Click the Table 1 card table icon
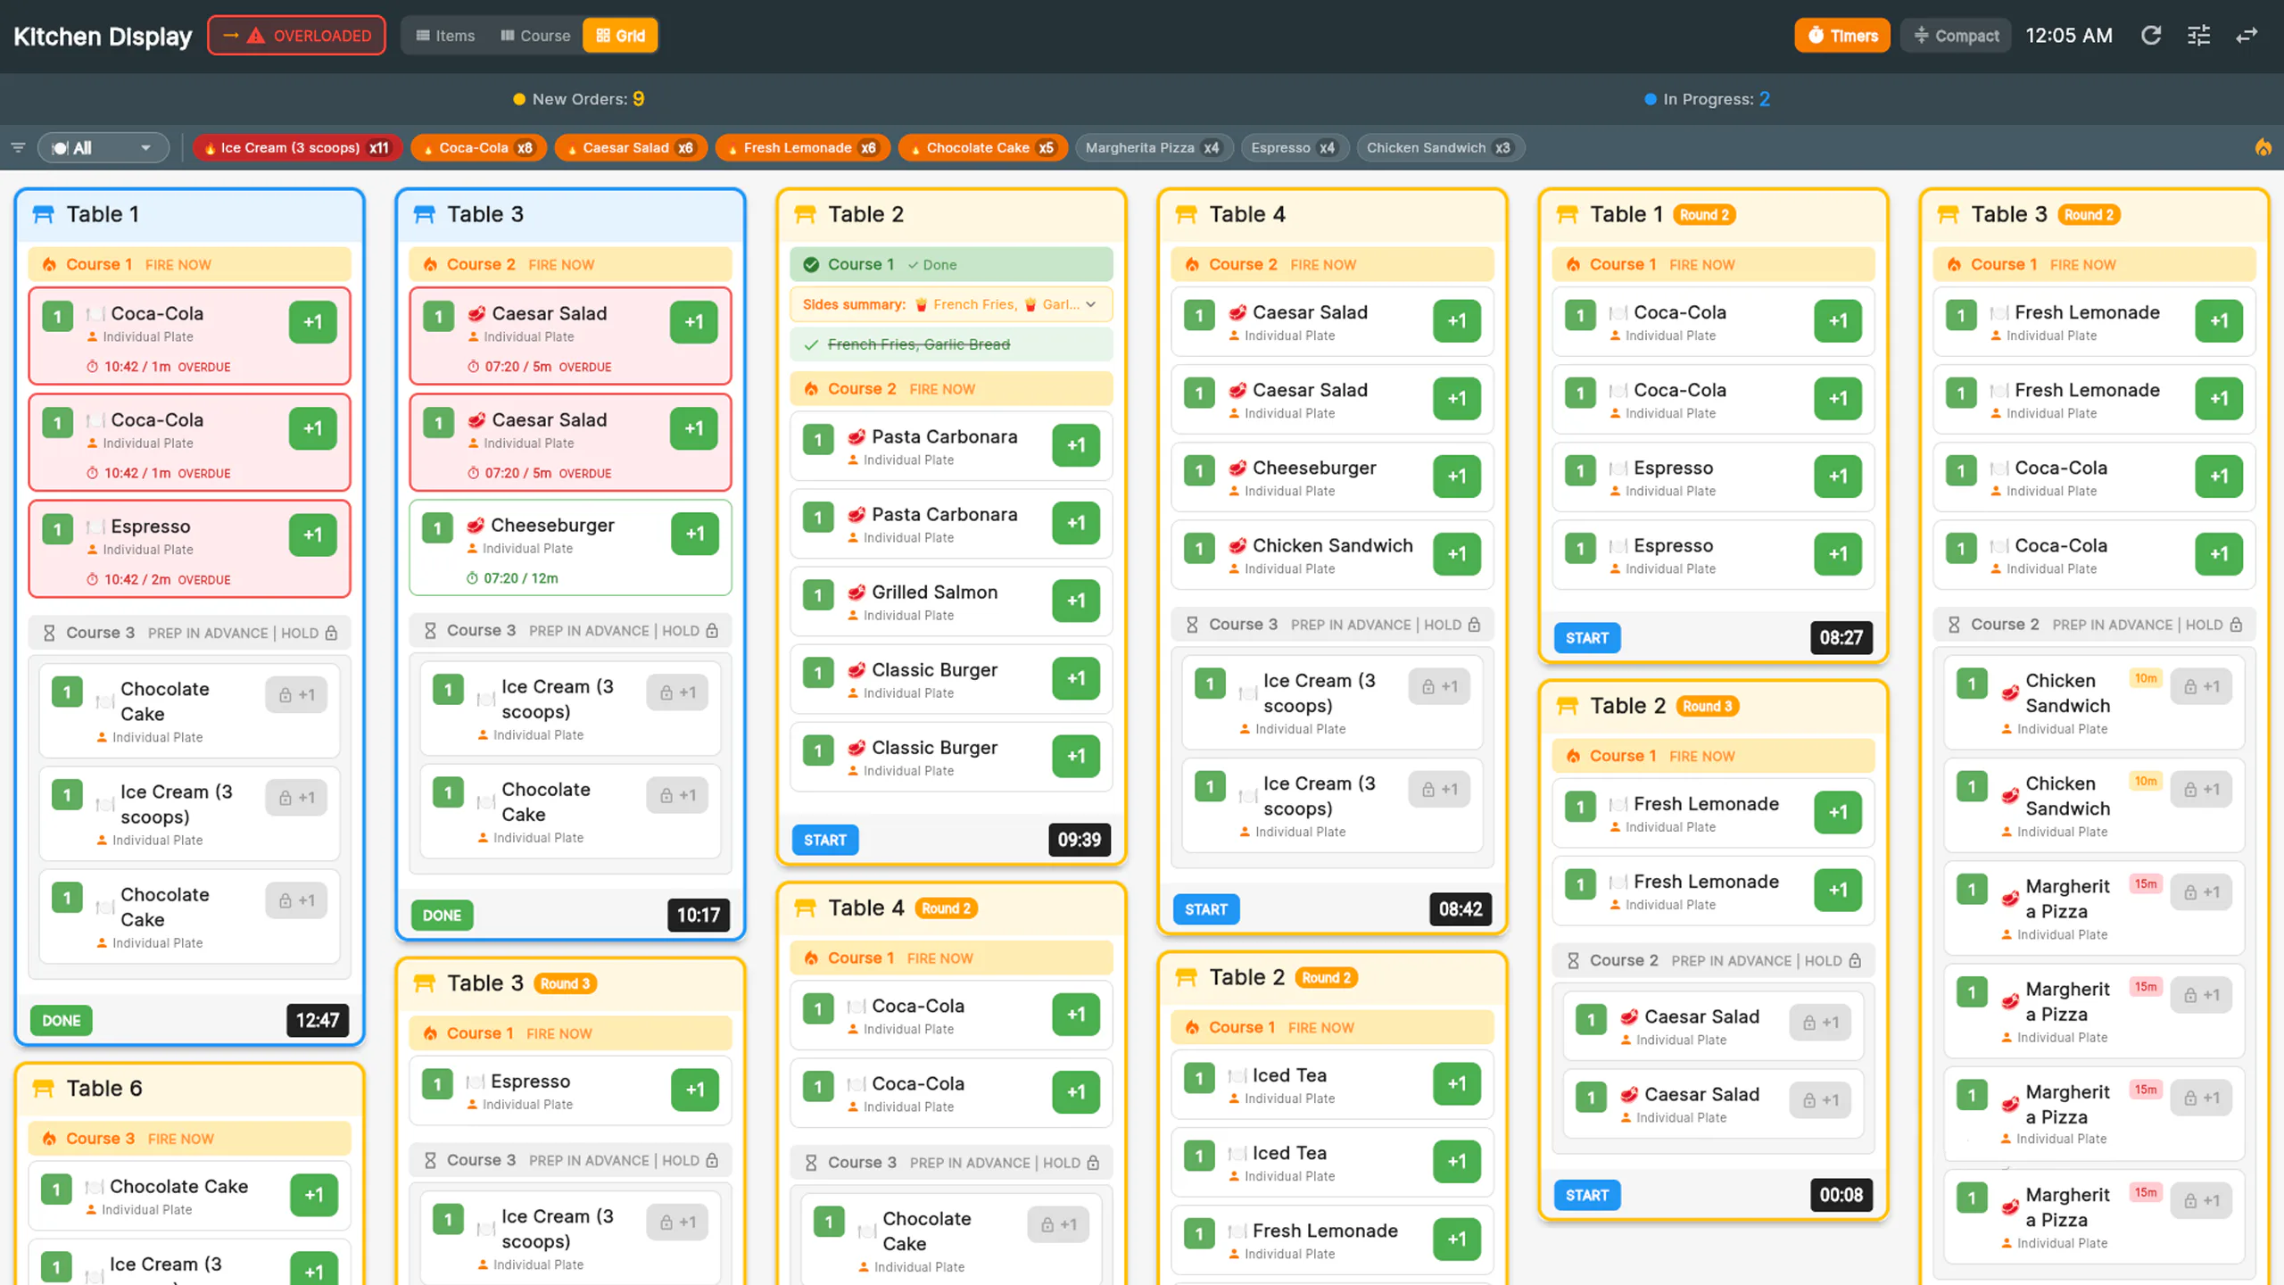Image resolution: width=2284 pixels, height=1285 pixels. click(43, 214)
